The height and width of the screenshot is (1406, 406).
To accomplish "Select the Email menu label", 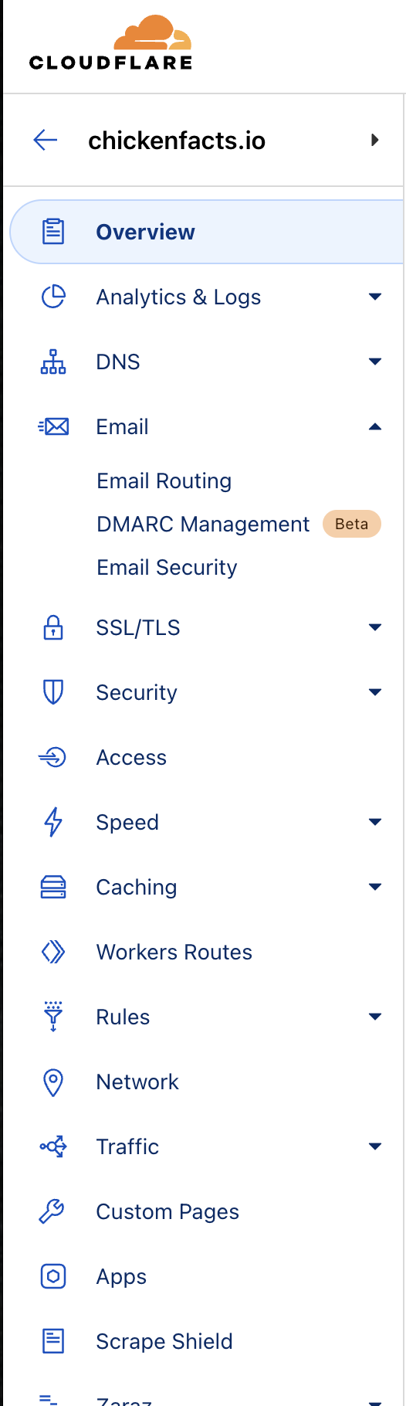I will click(122, 426).
